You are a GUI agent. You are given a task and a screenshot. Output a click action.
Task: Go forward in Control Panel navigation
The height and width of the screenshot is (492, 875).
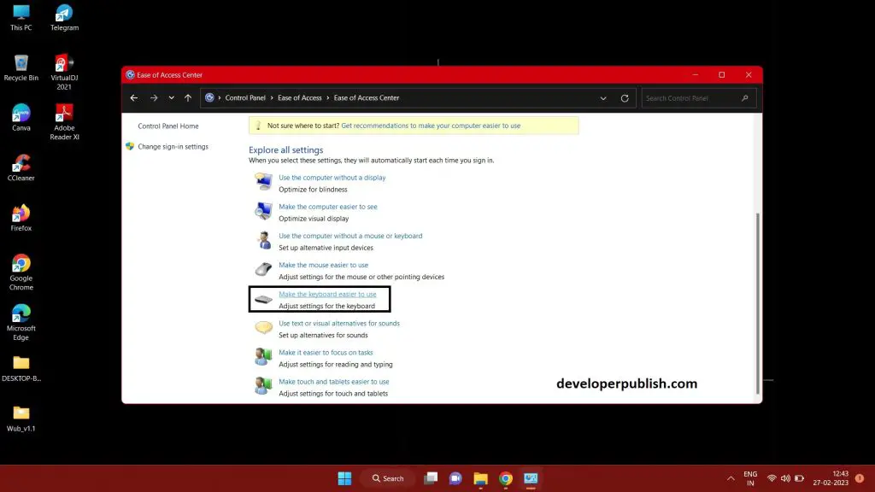pos(154,97)
